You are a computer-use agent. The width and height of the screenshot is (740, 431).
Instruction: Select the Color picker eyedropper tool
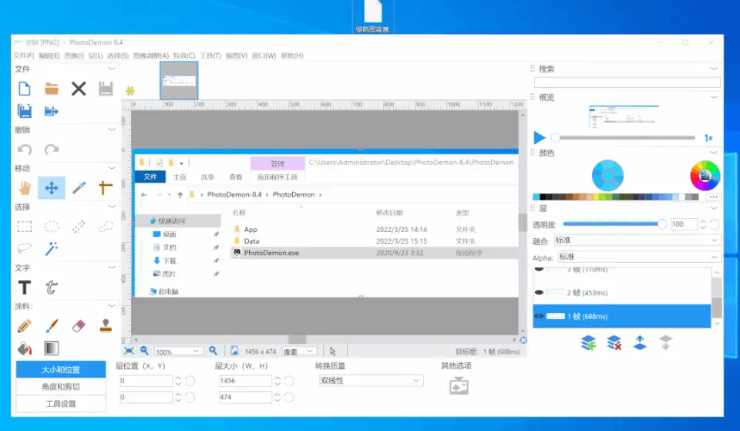pyautogui.click(x=79, y=188)
